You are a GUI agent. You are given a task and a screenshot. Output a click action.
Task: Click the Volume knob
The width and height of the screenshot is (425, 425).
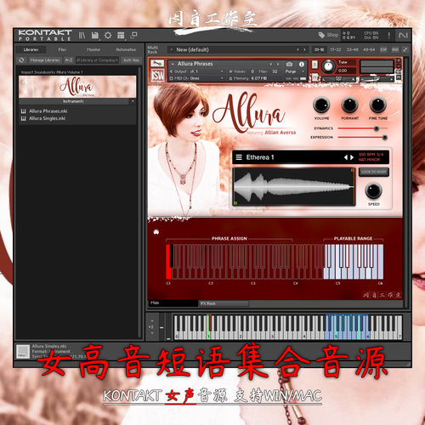pos(321,105)
